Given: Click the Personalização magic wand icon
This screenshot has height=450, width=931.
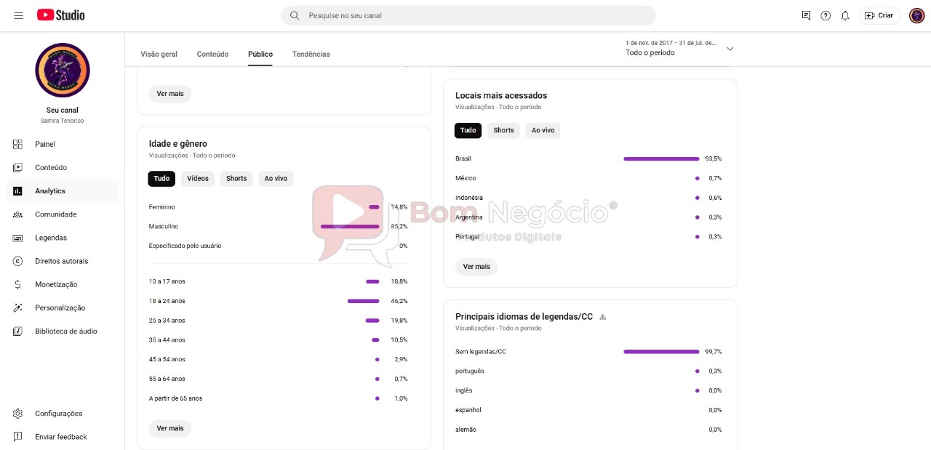Looking at the screenshot, I should [x=18, y=308].
